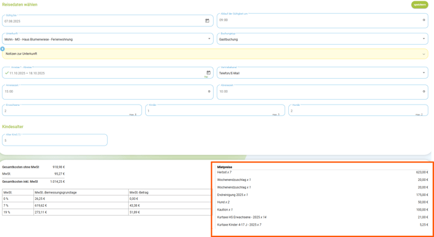Image resolution: width=434 pixels, height=237 pixels.
Task: Click the total 1.014,25 € incl. MwSt
Action: (57, 182)
